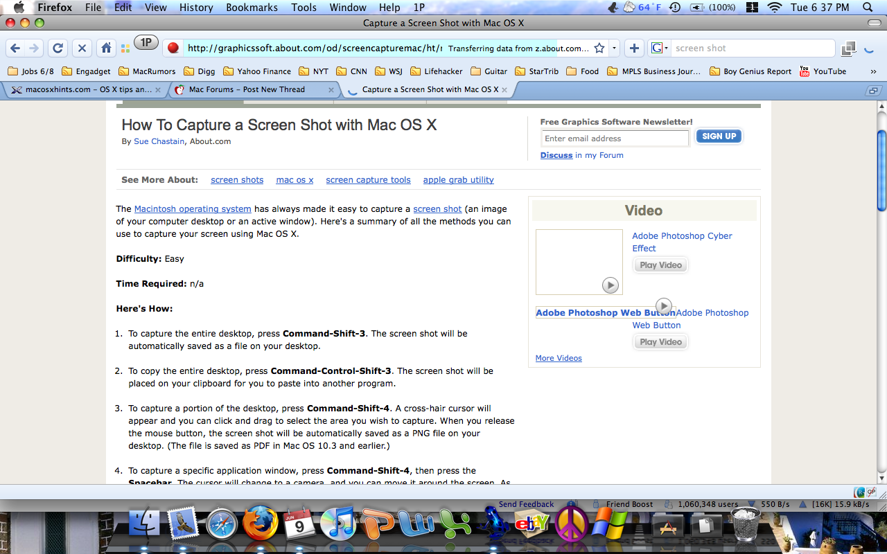This screenshot has height=554, width=887.
Task: Close the Mac Forums tab
Action: (x=331, y=90)
